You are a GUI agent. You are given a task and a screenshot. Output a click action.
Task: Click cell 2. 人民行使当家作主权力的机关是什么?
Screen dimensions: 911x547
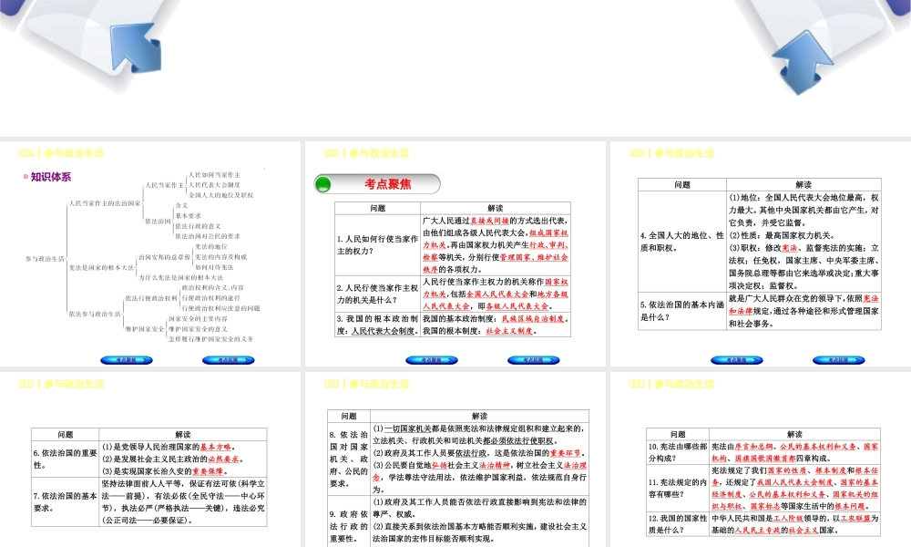(378, 294)
